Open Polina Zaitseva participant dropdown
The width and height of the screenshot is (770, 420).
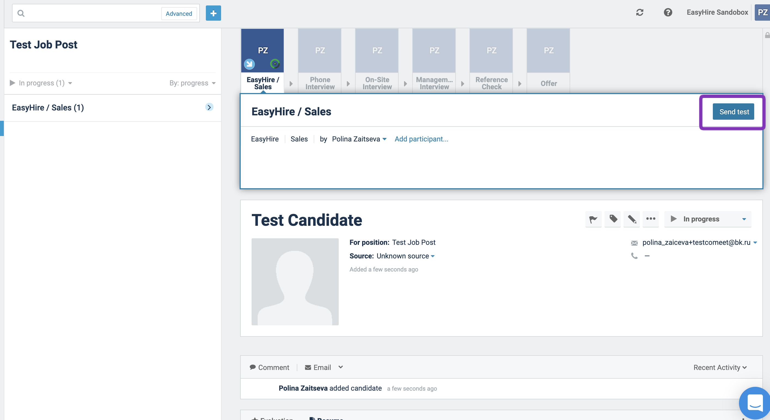[359, 139]
